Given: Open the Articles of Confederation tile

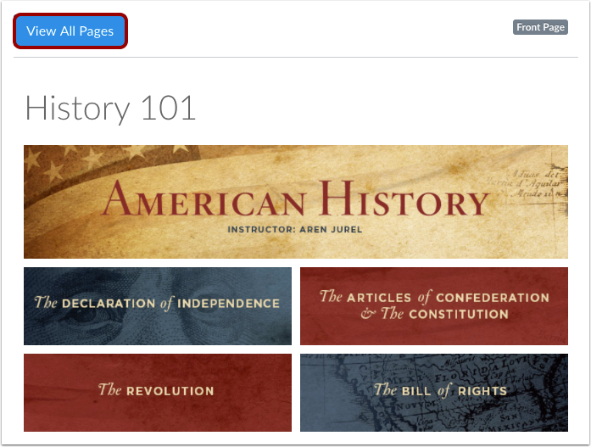Looking at the screenshot, I should (434, 306).
